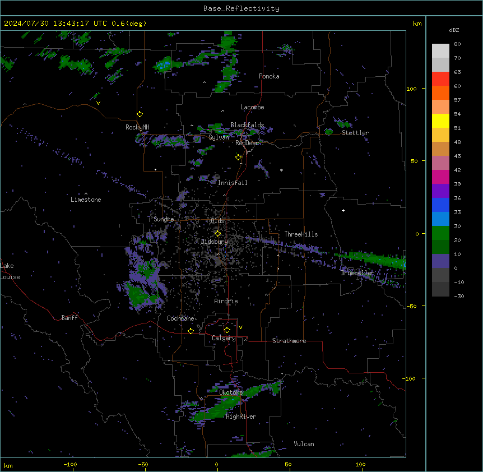Click the Blackfalds city label
This screenshot has height=472, width=483.
coord(247,125)
